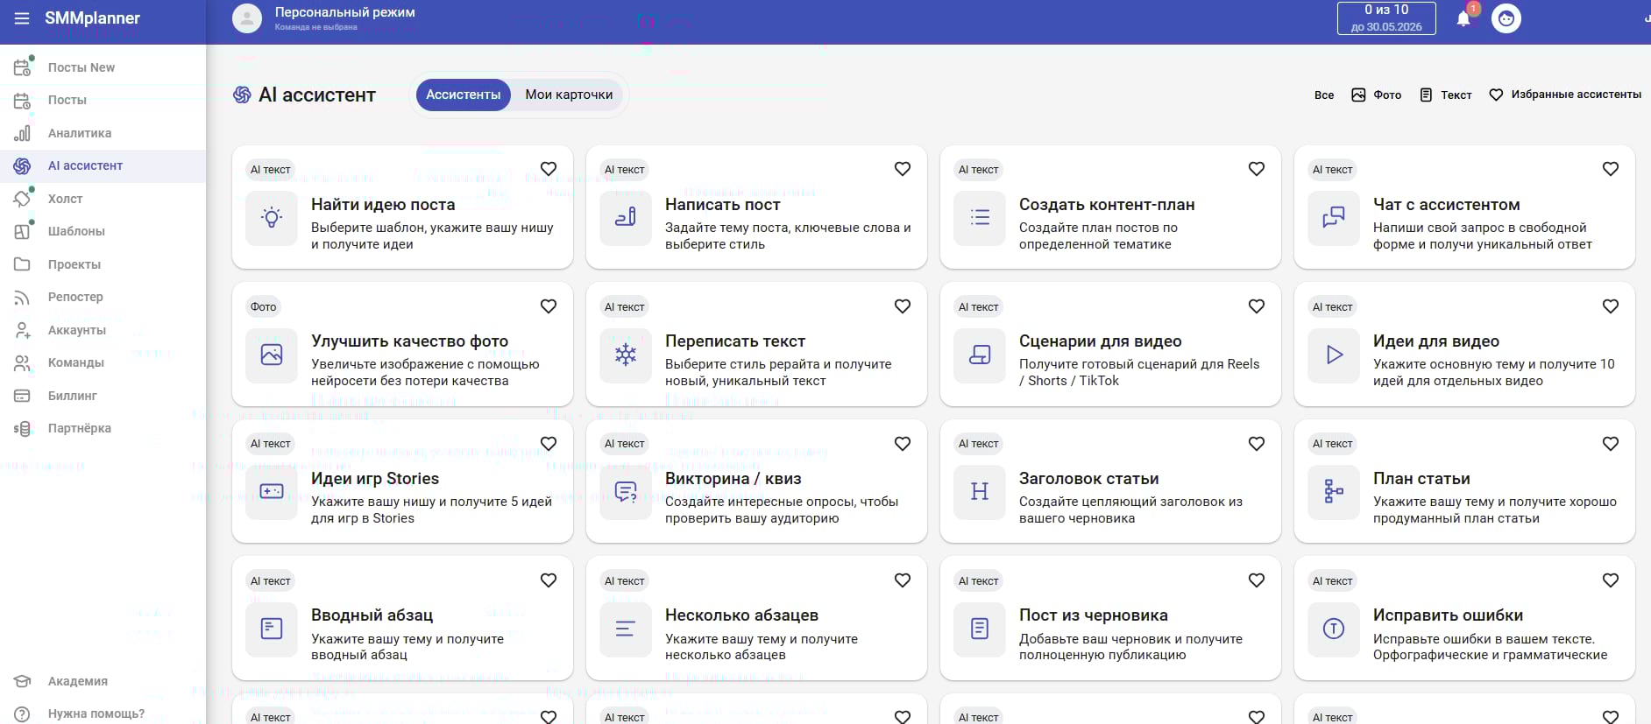This screenshot has width=1651, height=724.
Task: Favorite the Создать контент-план card
Action: [x=1257, y=169]
